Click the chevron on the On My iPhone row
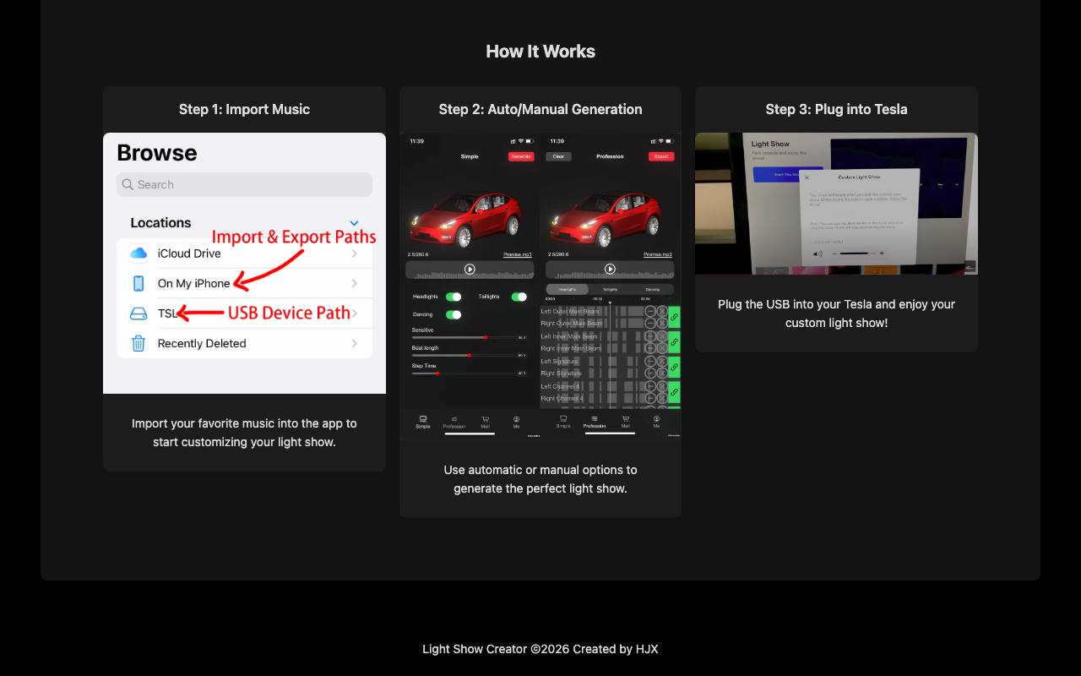 click(355, 283)
